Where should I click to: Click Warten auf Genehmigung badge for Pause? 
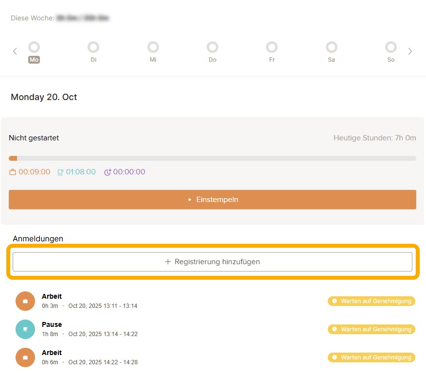click(371, 329)
